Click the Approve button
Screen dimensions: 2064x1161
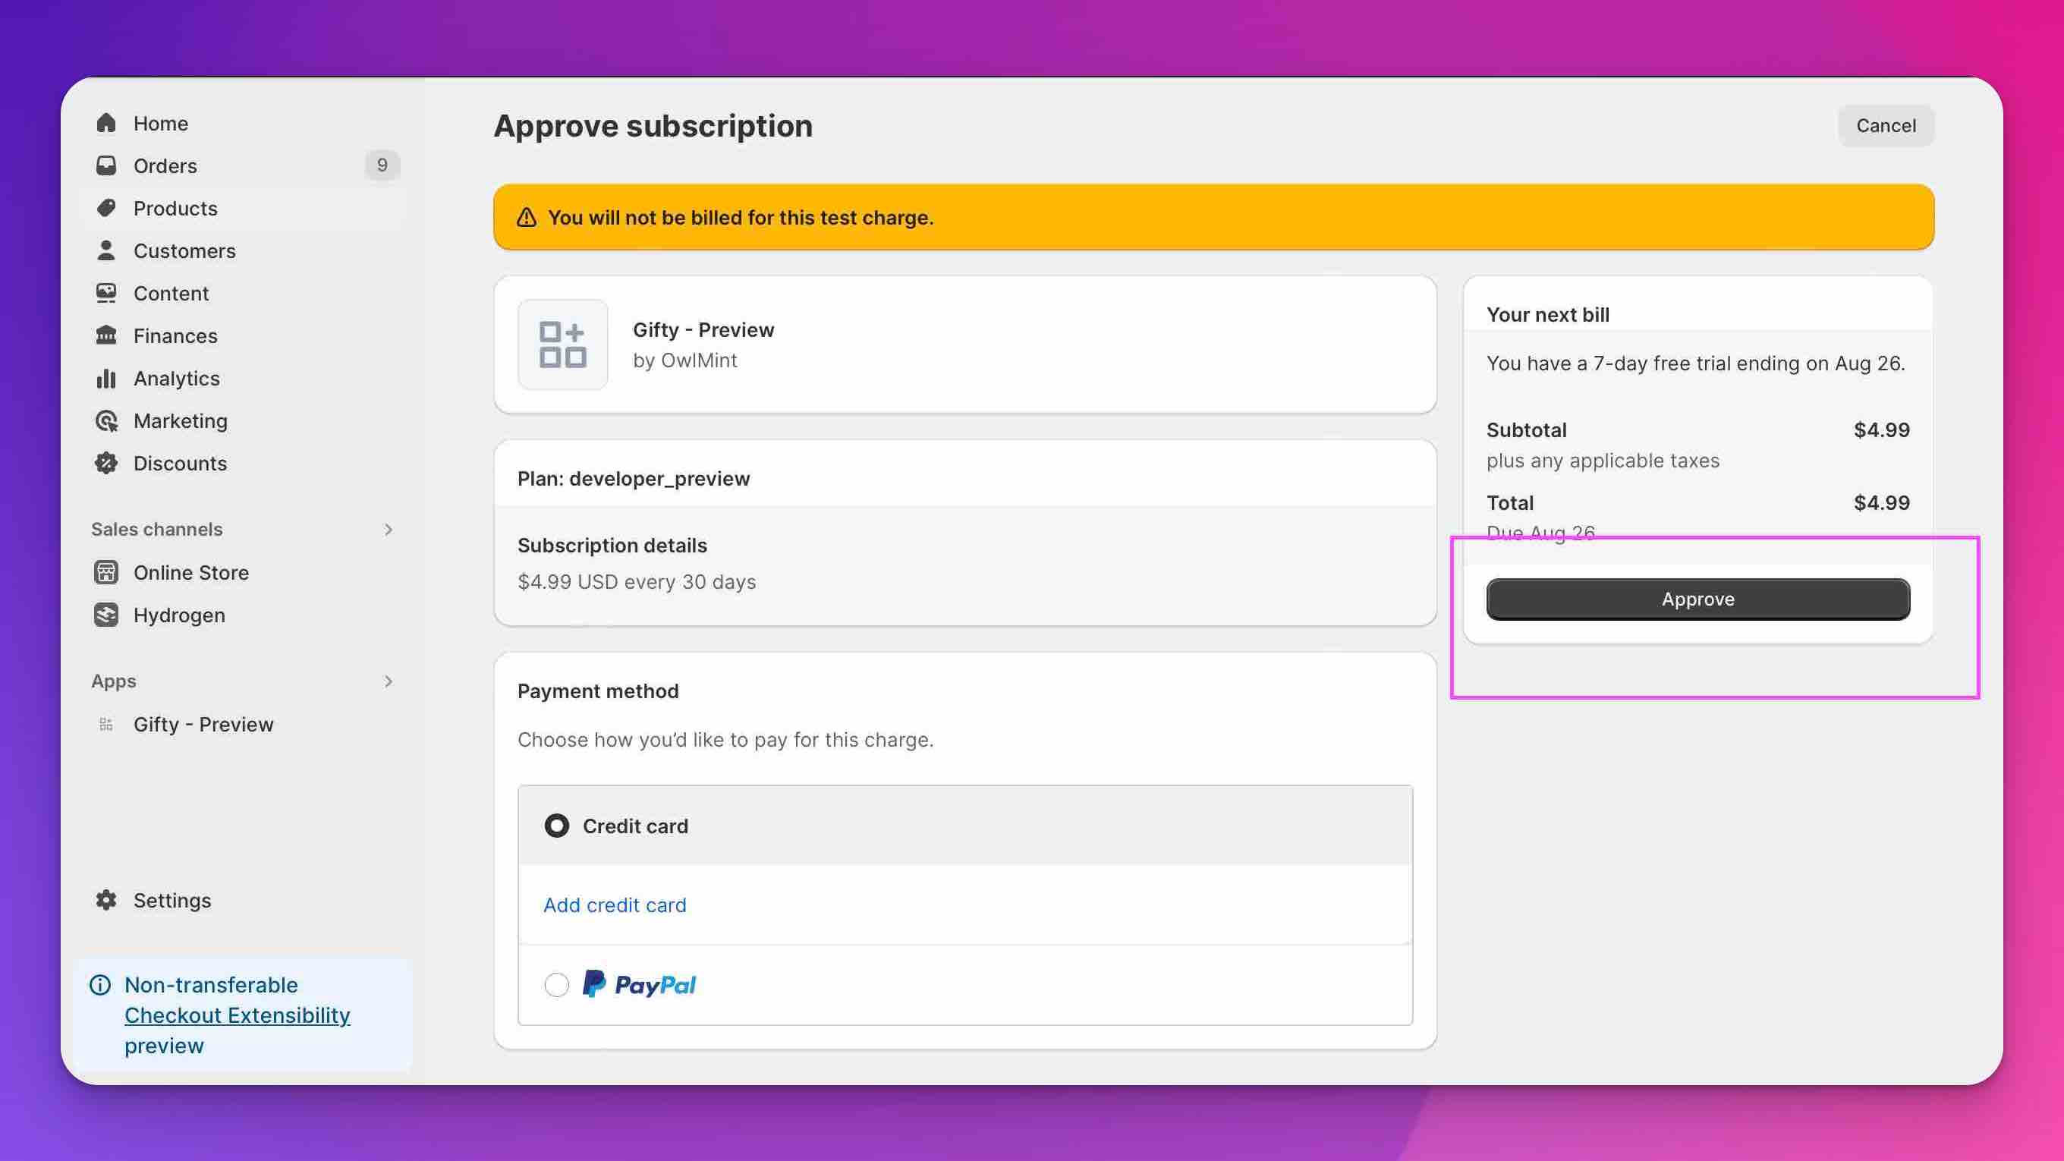1697,599
